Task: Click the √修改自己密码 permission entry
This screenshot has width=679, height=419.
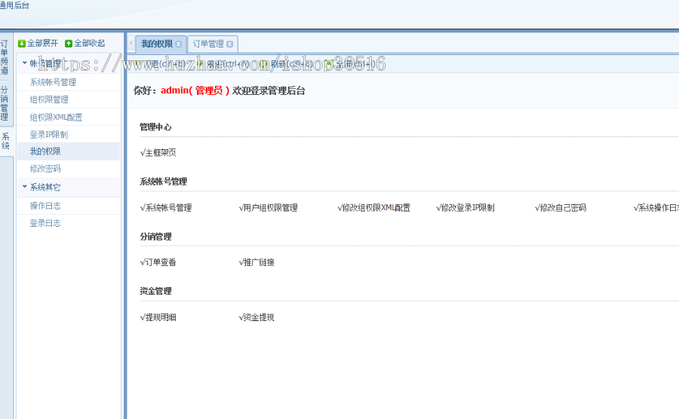Action: click(x=561, y=208)
